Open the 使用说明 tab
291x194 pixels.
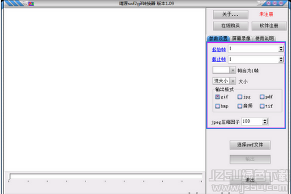[x=264, y=38]
